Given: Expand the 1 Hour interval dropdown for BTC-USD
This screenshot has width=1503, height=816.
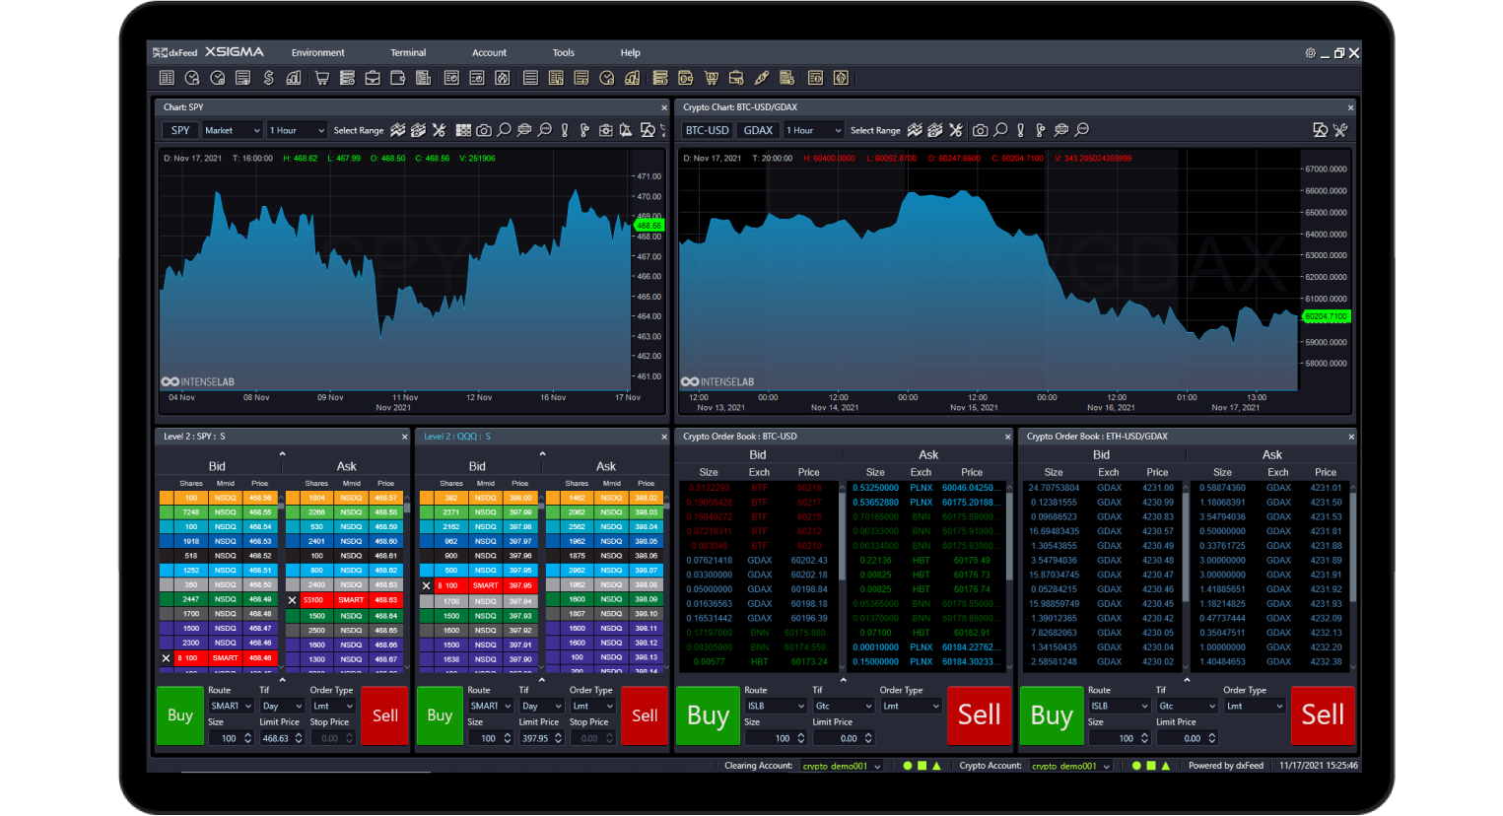Looking at the screenshot, I should [x=814, y=130].
